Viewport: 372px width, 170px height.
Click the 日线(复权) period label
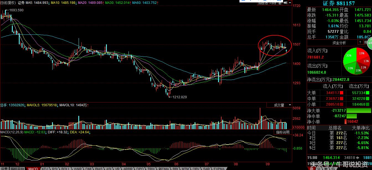8,3
